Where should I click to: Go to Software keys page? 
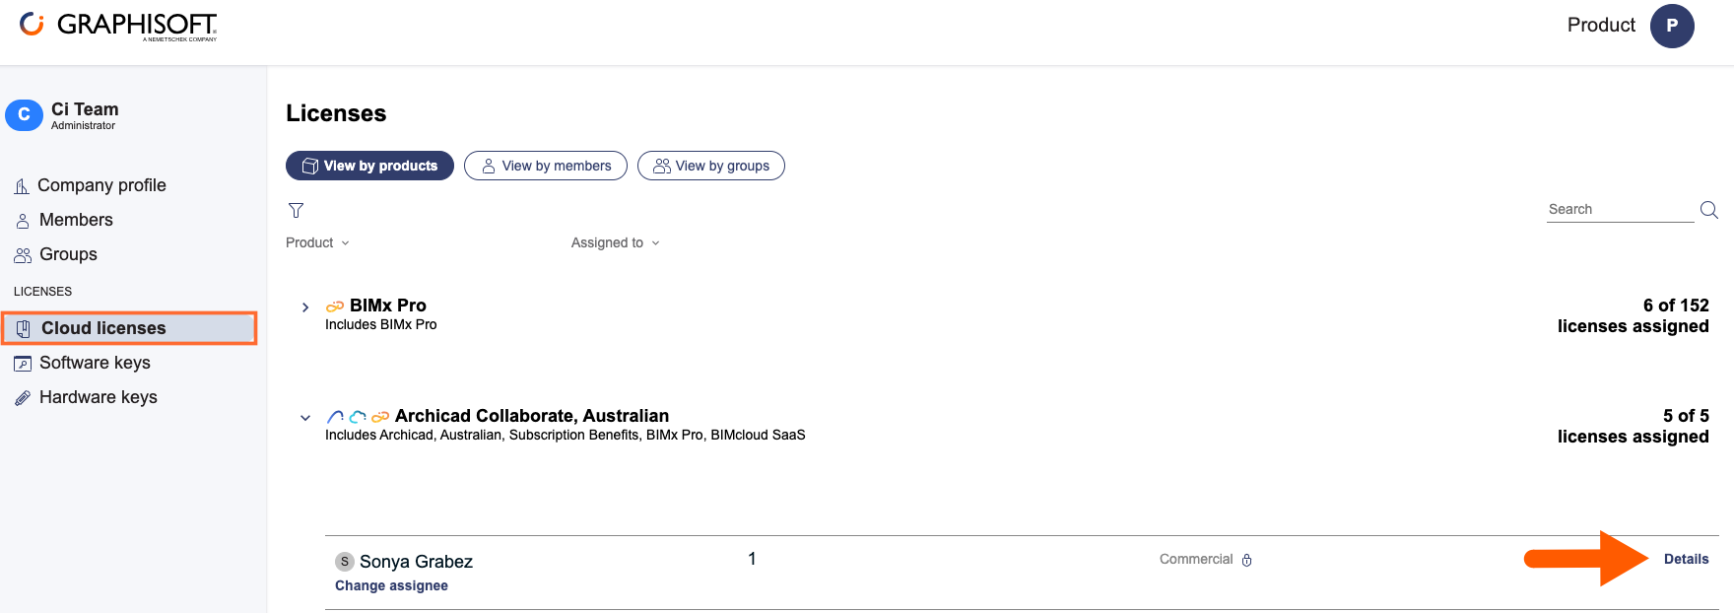(95, 363)
